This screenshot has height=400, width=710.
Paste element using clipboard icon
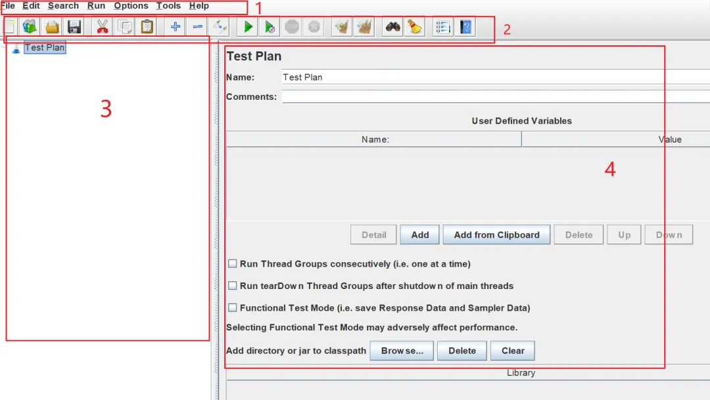(147, 27)
